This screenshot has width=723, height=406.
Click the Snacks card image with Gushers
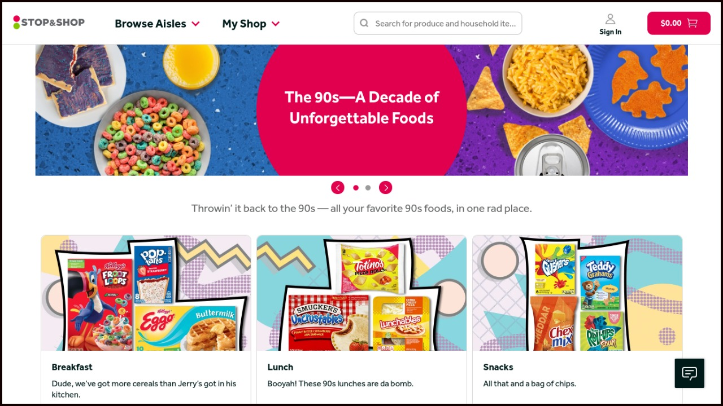577,293
